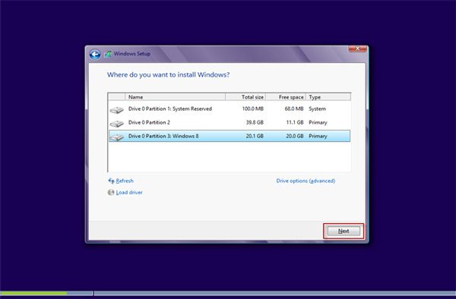Sort by the Type column header

tap(328, 97)
